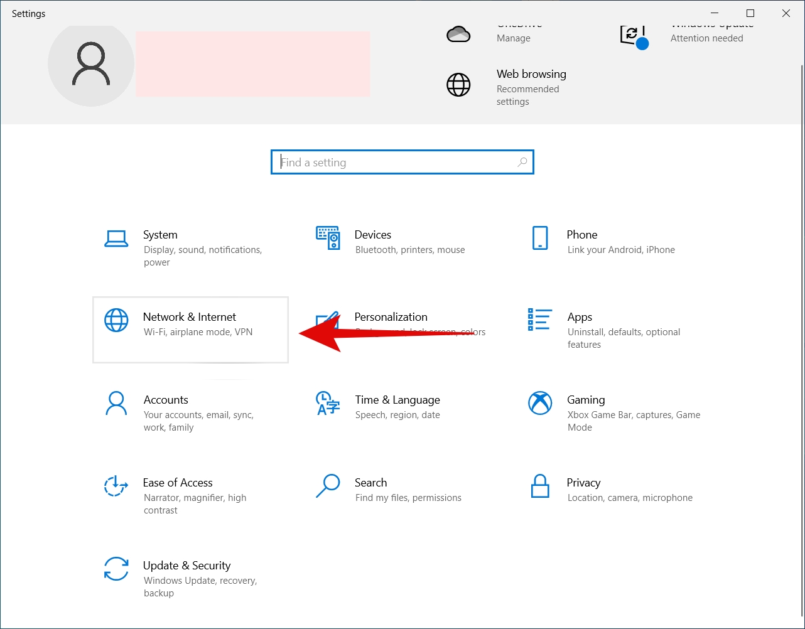Choose the Time & Language title
The image size is (805, 629).
(x=397, y=400)
